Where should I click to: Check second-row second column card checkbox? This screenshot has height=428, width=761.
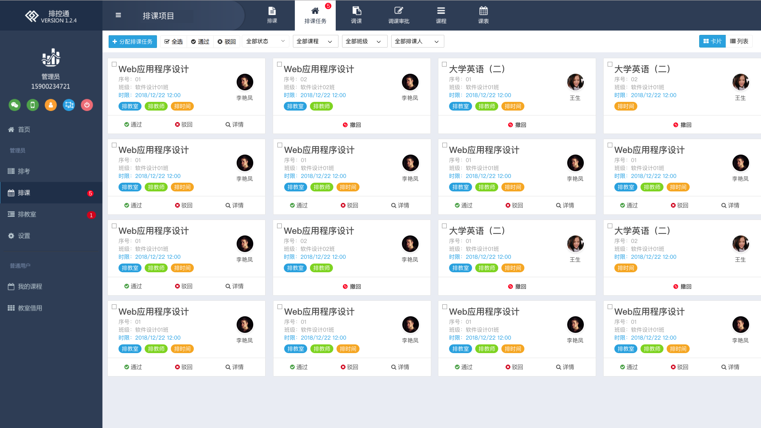(280, 145)
